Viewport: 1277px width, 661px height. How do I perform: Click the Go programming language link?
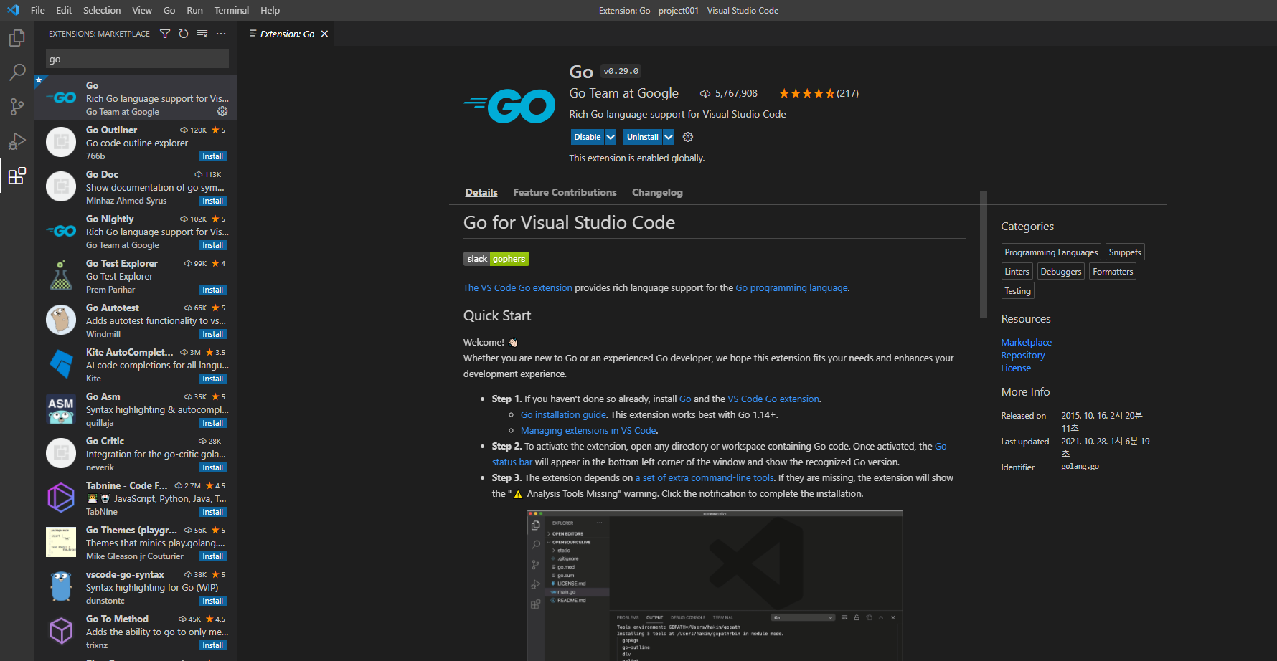click(791, 287)
